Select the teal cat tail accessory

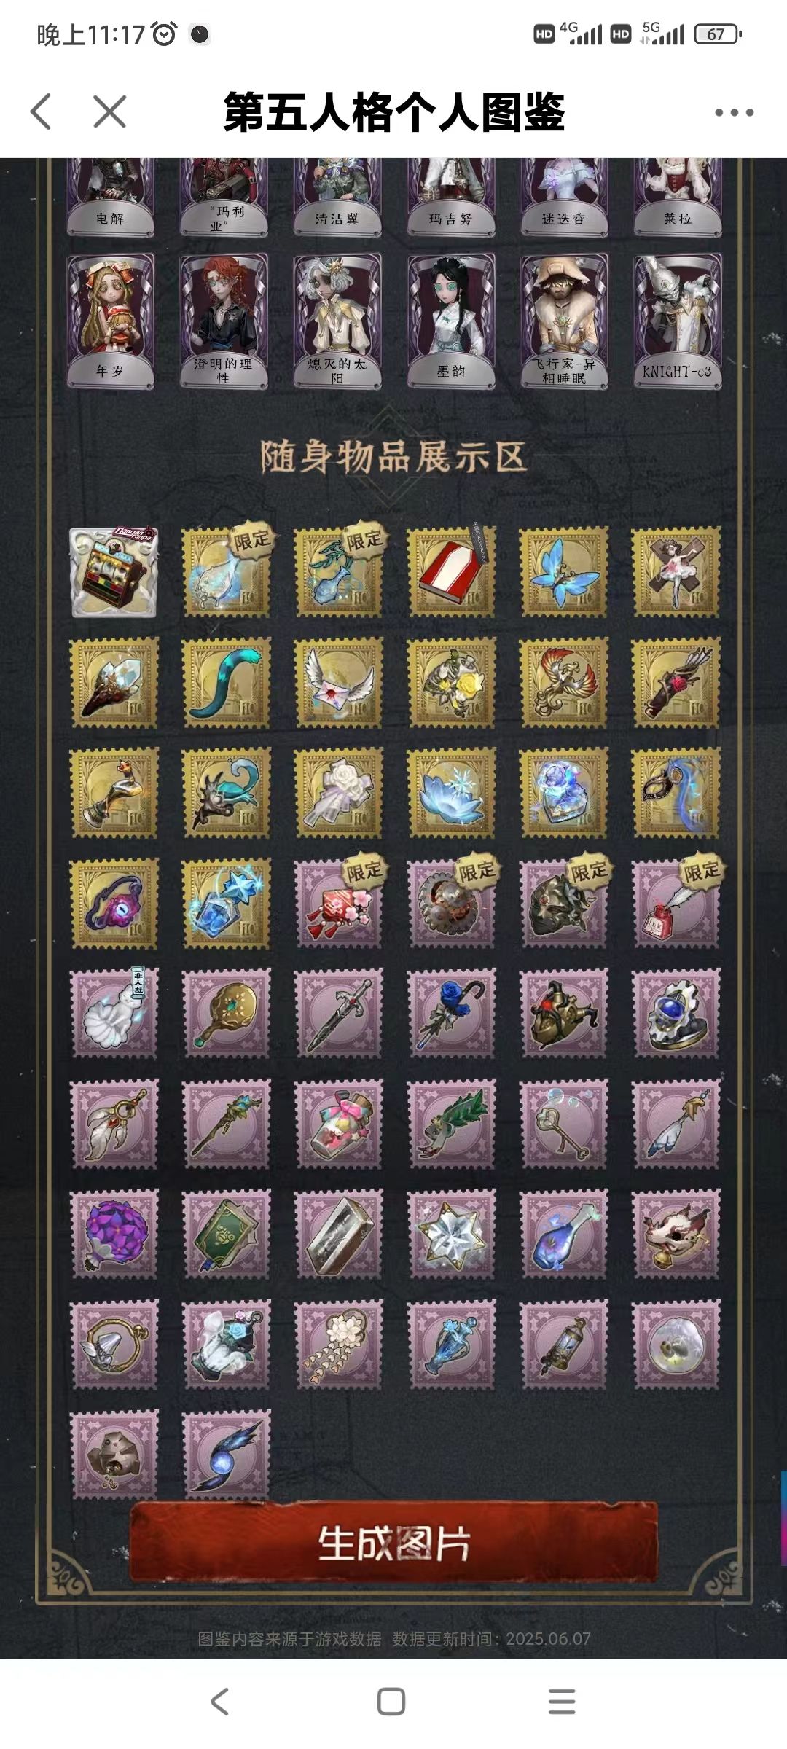226,683
